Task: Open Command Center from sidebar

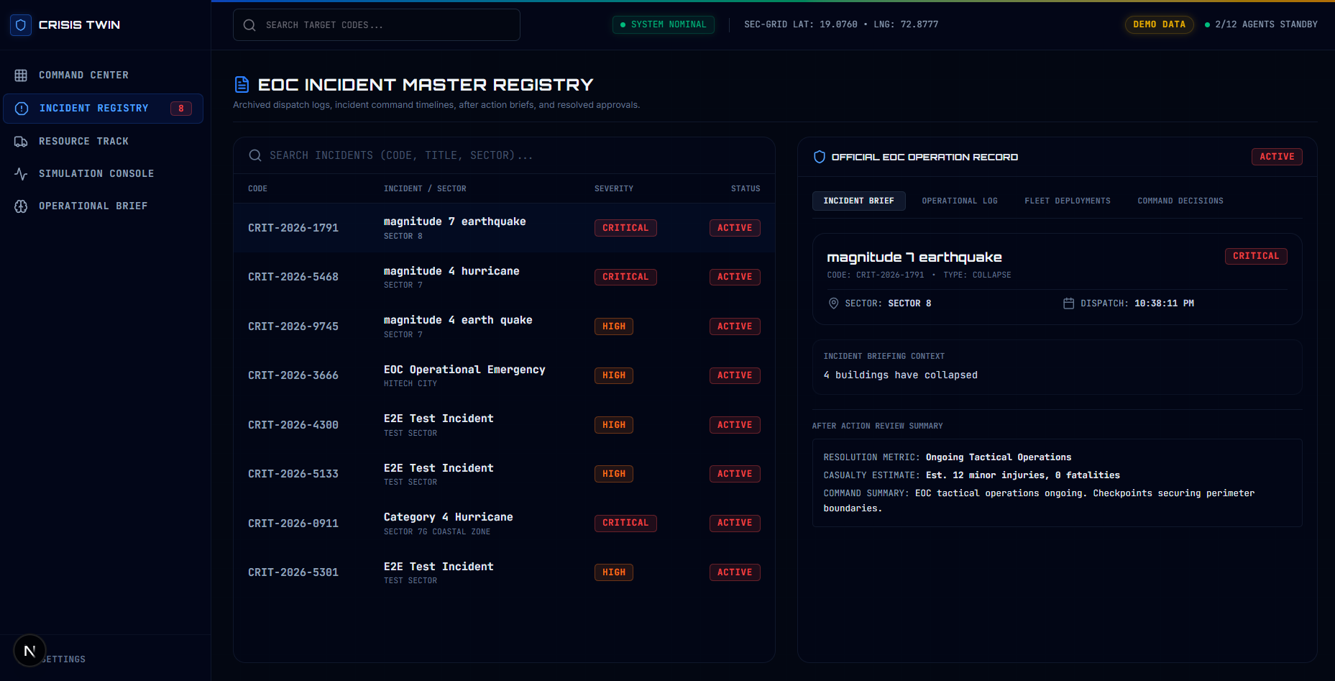Action: click(x=104, y=76)
